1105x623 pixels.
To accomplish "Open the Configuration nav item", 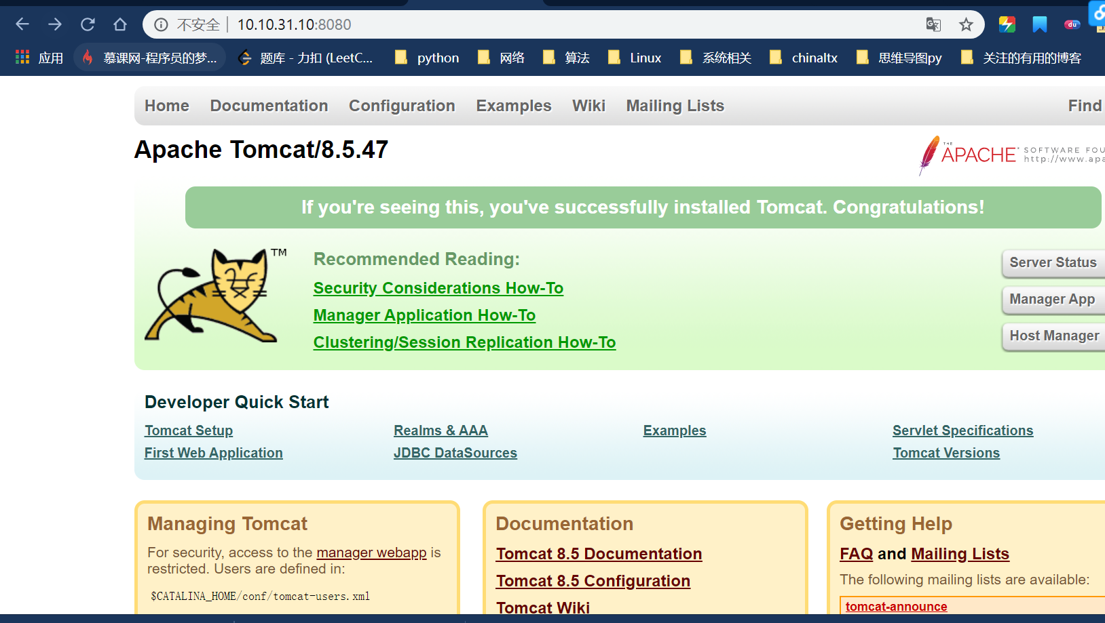I will tap(402, 106).
